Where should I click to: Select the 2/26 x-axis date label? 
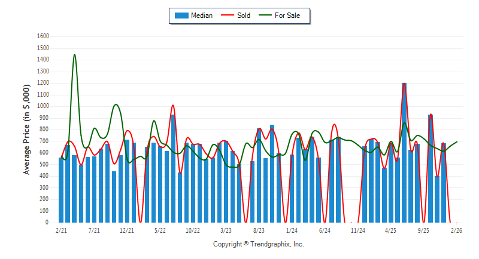[456, 230]
